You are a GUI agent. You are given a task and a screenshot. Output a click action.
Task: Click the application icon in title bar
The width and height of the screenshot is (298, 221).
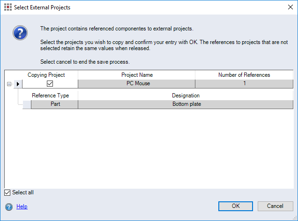tap(7, 7)
